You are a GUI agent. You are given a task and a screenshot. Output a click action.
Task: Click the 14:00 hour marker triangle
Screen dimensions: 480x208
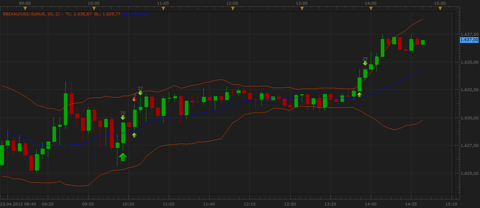[371, 9]
